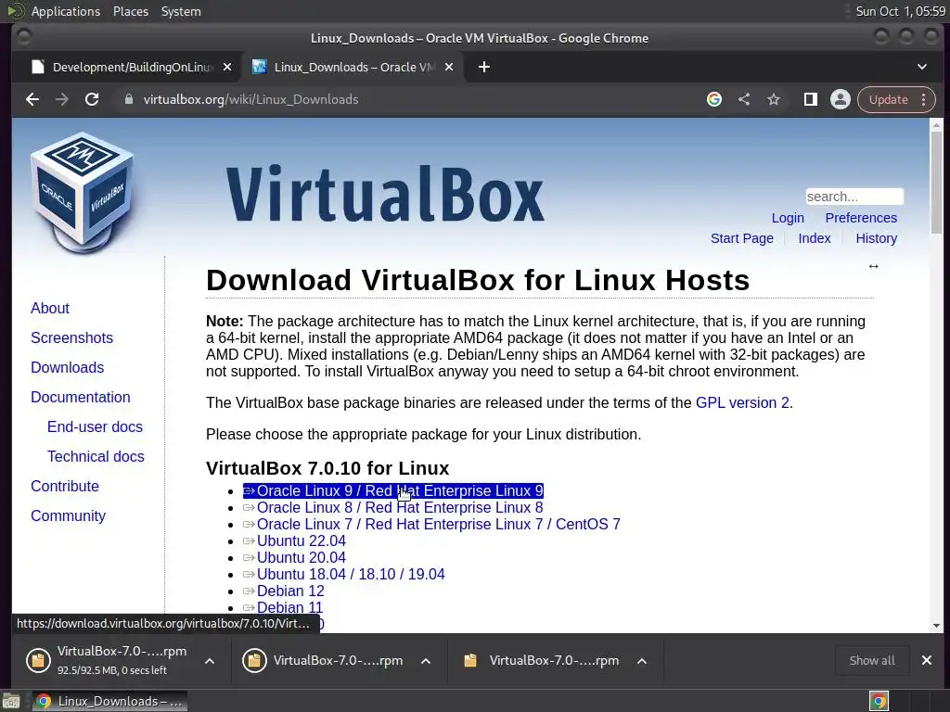Open the Index link
Screen dimensions: 950x712
815,238
